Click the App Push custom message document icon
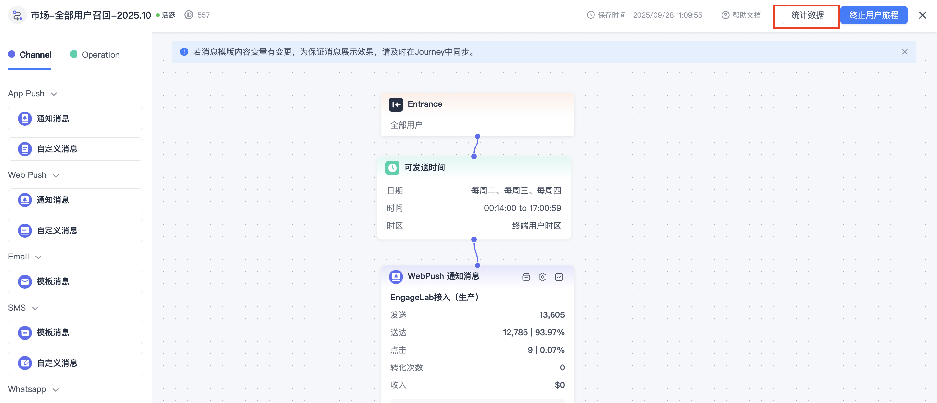937x403 pixels. 25,149
